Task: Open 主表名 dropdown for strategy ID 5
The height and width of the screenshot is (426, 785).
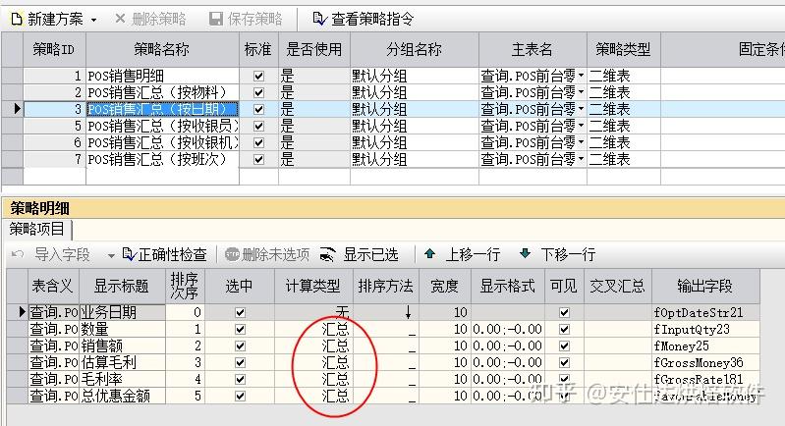Action: (581, 126)
